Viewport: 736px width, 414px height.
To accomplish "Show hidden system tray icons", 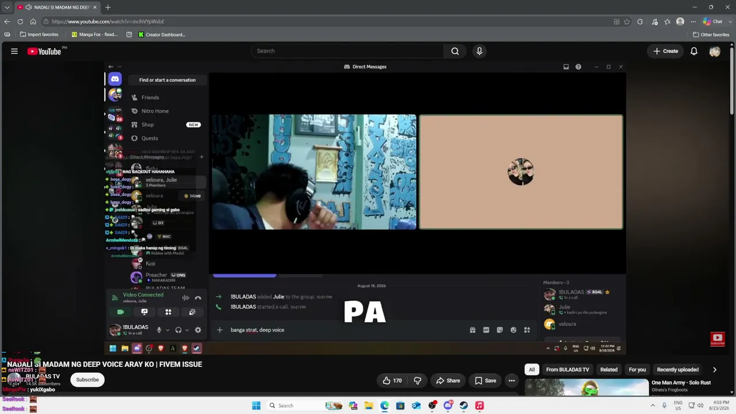I will [x=653, y=406].
